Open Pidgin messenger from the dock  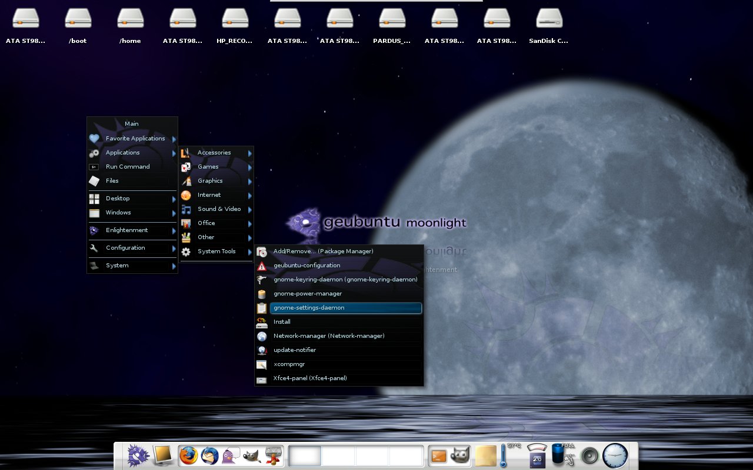click(231, 456)
